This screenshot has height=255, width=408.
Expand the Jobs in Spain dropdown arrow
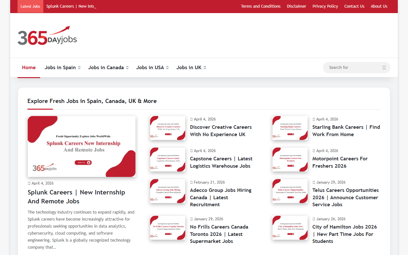point(79,68)
